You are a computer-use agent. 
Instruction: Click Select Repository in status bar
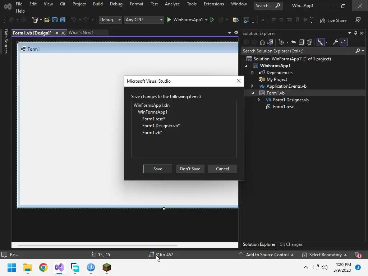[x=325, y=255]
